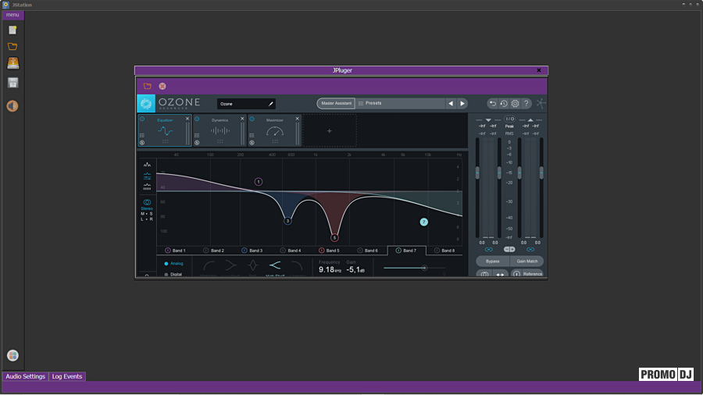Toggle the Equalizer module power button
This screenshot has height=395, width=703.
click(x=142, y=119)
